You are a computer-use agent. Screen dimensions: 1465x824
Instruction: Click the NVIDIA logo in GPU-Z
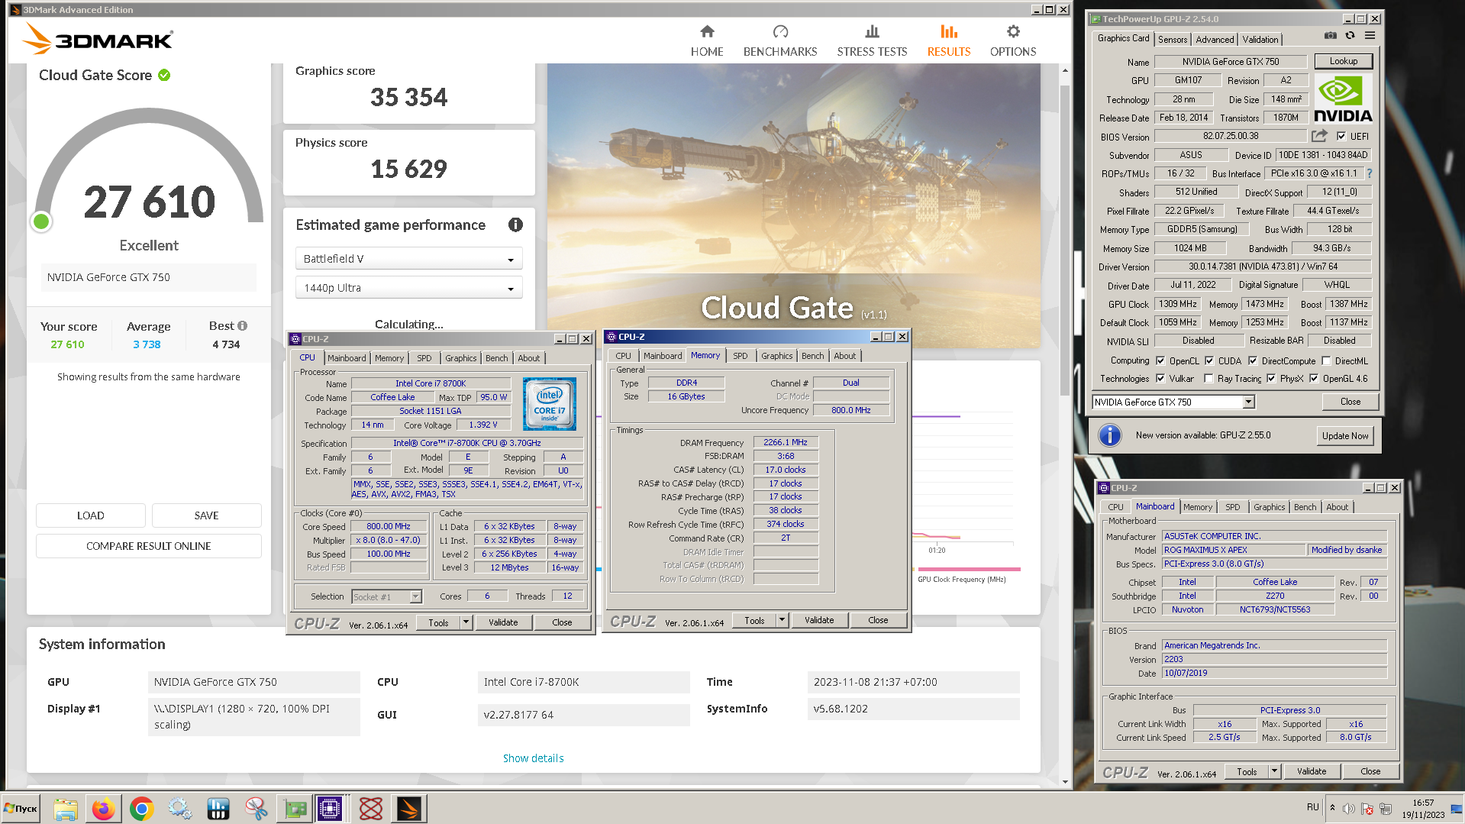point(1343,99)
